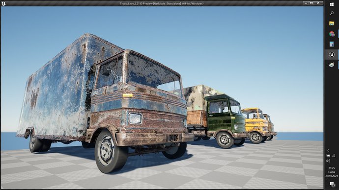339x190 pixels.
Task: Open the network signal tray icon
Action: click(x=334, y=156)
